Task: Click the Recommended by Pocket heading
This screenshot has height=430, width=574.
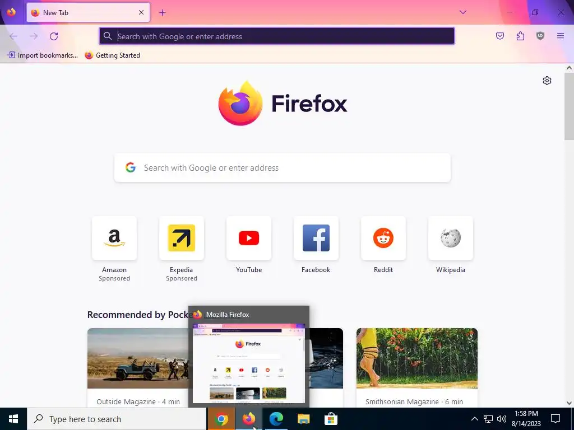Action: (139, 315)
